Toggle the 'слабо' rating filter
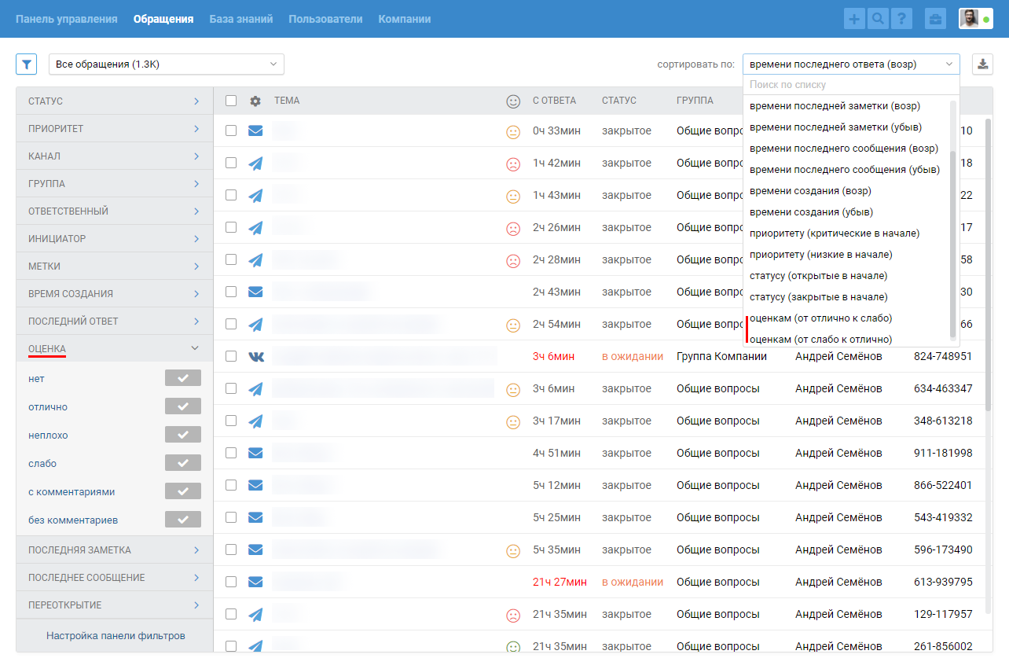The width and height of the screenshot is (1009, 669). 182,463
